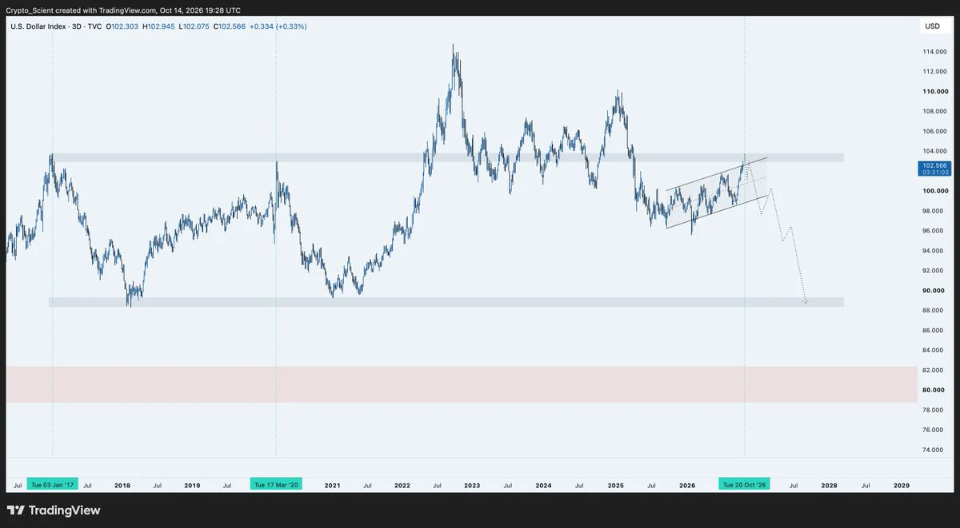This screenshot has height=528, width=960.
Task: Click the 108.000 price axis label
Action: (x=936, y=112)
